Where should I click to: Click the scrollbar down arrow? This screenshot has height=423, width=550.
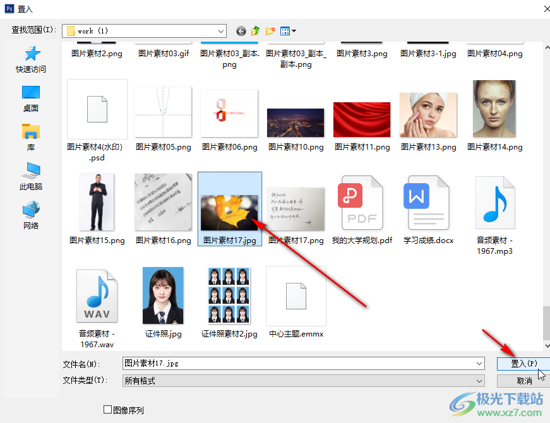[547, 345]
